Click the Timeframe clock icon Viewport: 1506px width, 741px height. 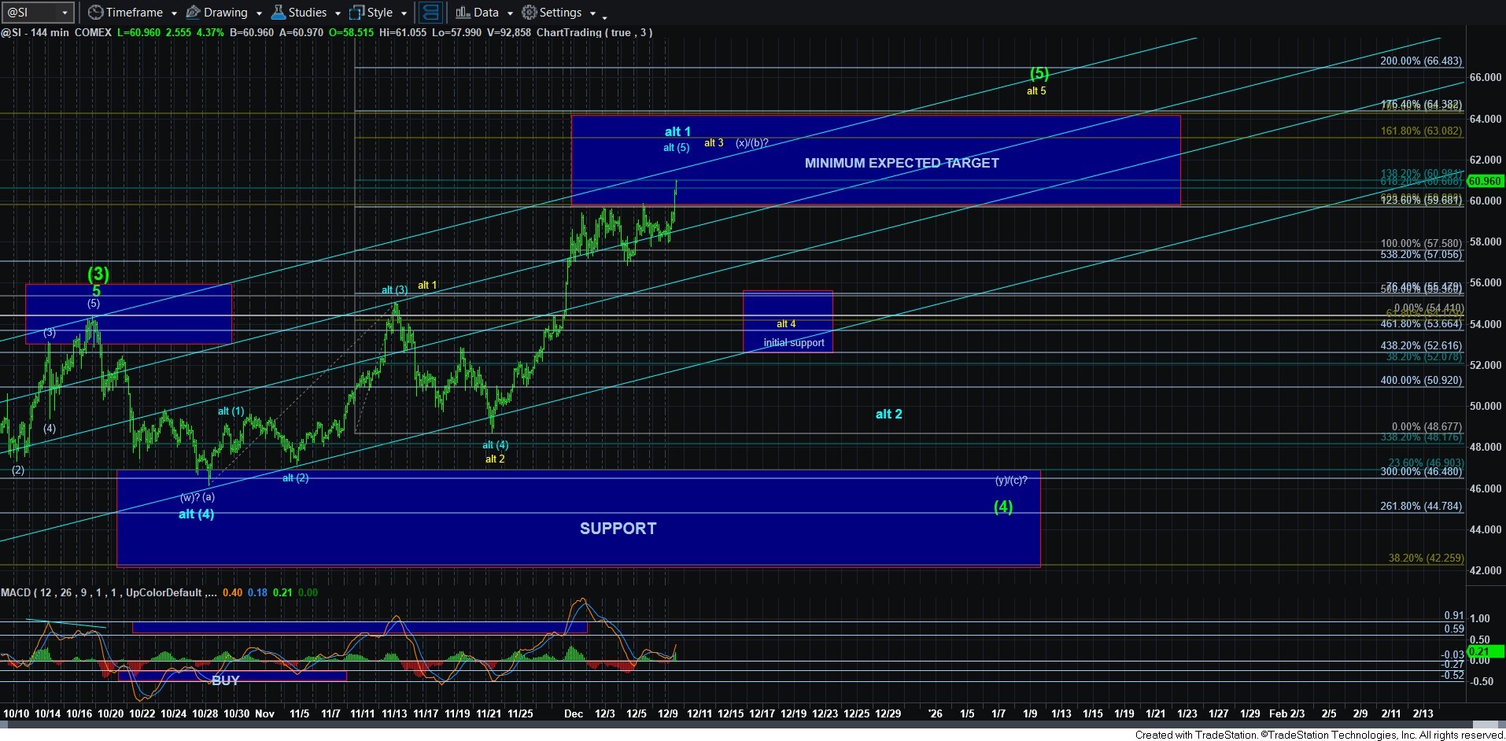coord(95,13)
